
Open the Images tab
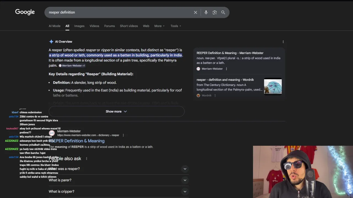pos(79,26)
